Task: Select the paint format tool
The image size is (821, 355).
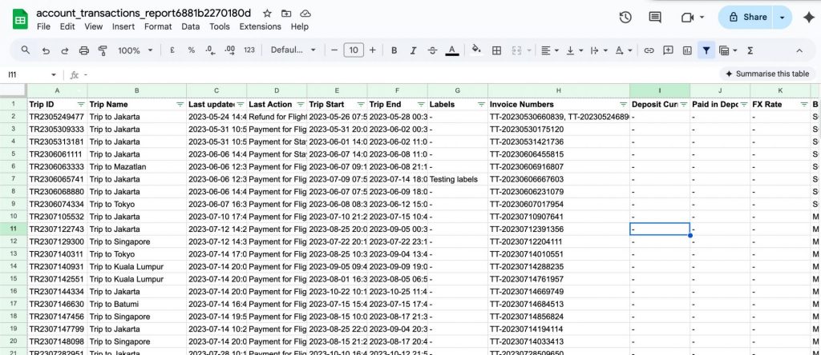Action: [x=103, y=50]
